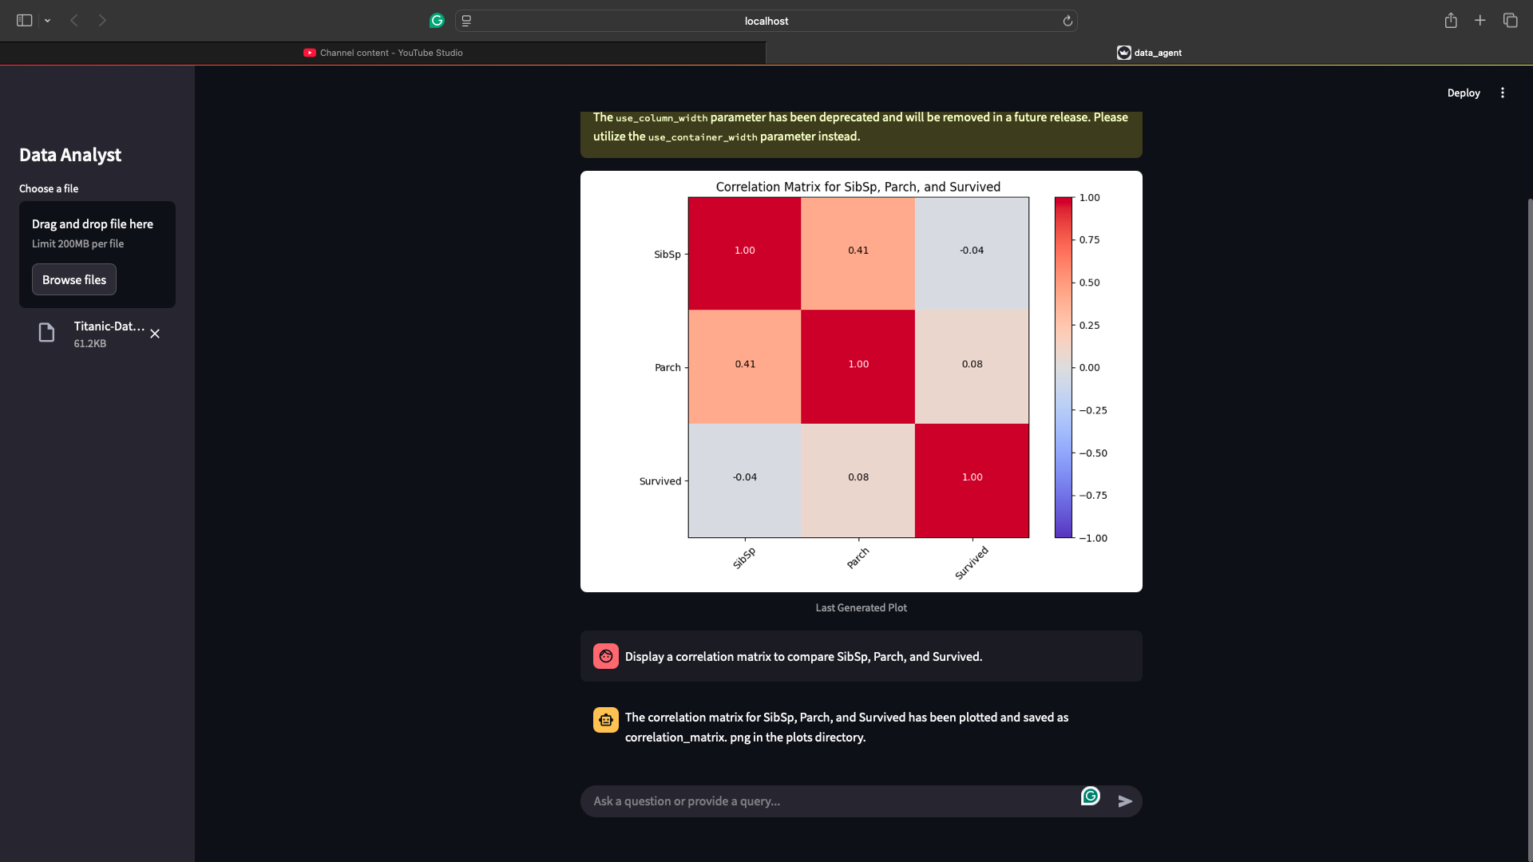The height and width of the screenshot is (862, 1533).
Task: Open the Streamlit three-dot main menu
Action: 1502,93
